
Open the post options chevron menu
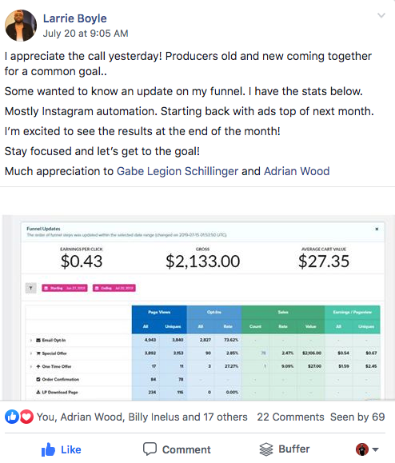point(381,15)
